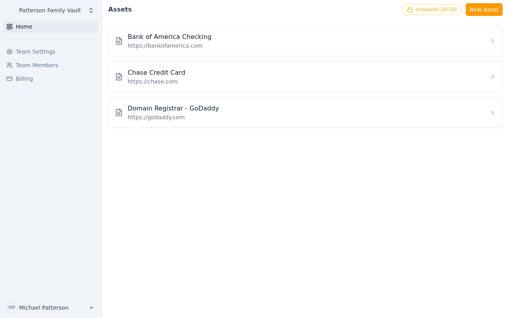Click the Home vault icon in sidebar
This screenshot has width=509, height=318.
(9, 27)
